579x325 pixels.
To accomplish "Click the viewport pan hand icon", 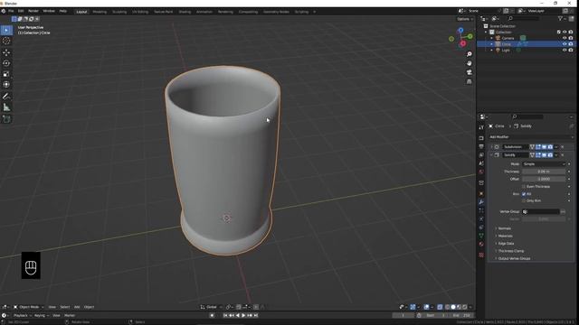I will coord(469,63).
